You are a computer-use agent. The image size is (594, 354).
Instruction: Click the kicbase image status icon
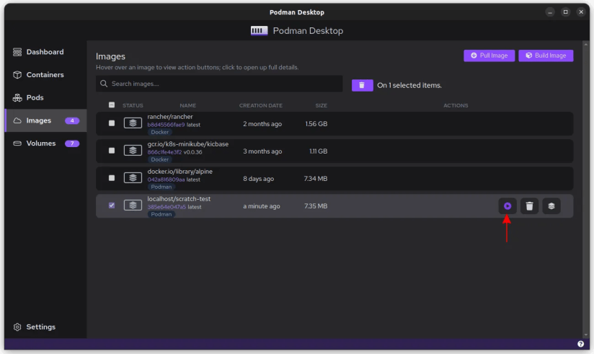coord(133,150)
